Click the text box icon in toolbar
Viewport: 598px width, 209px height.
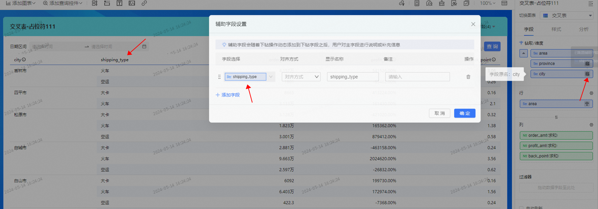coord(119,3)
